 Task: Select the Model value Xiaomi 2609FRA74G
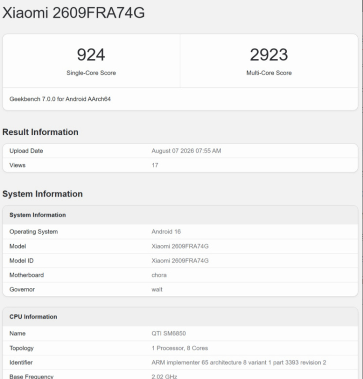tap(180, 246)
